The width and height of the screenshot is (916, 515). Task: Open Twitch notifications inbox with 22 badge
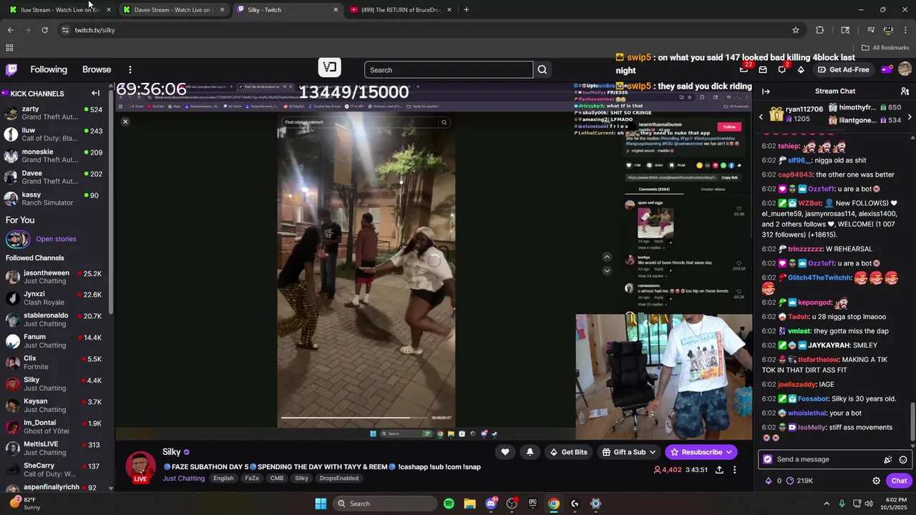(744, 69)
